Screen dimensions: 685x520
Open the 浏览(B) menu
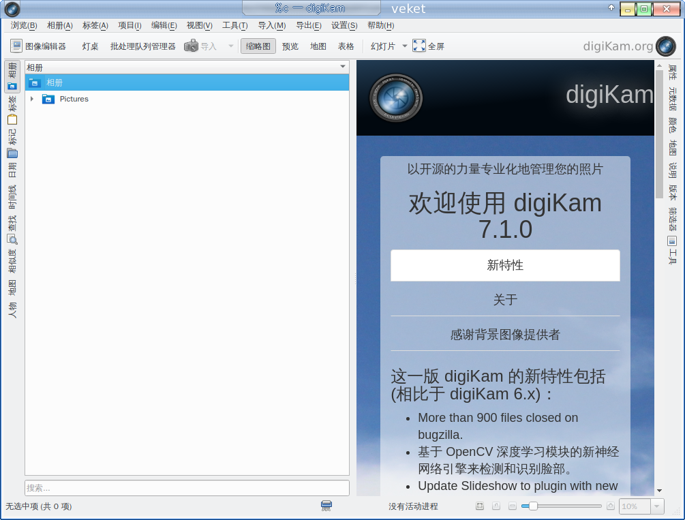[x=24, y=25]
